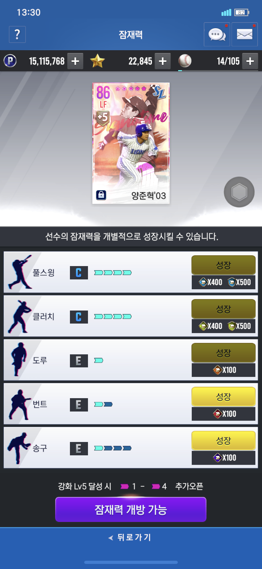The width and height of the screenshot is (262, 569).
Task: Tap the baseball stamina icon
Action: (185, 60)
